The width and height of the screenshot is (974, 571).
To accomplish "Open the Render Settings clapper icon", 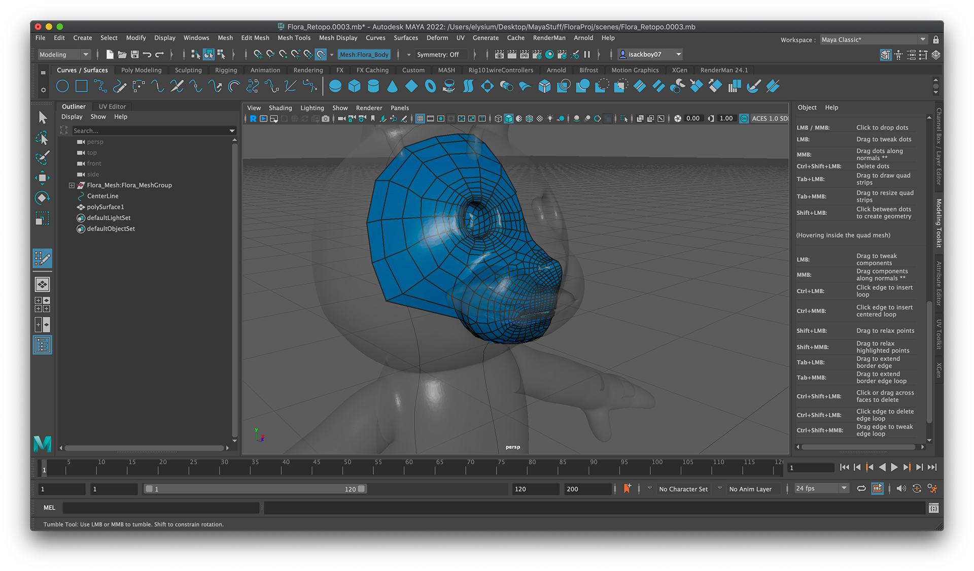I will (537, 54).
